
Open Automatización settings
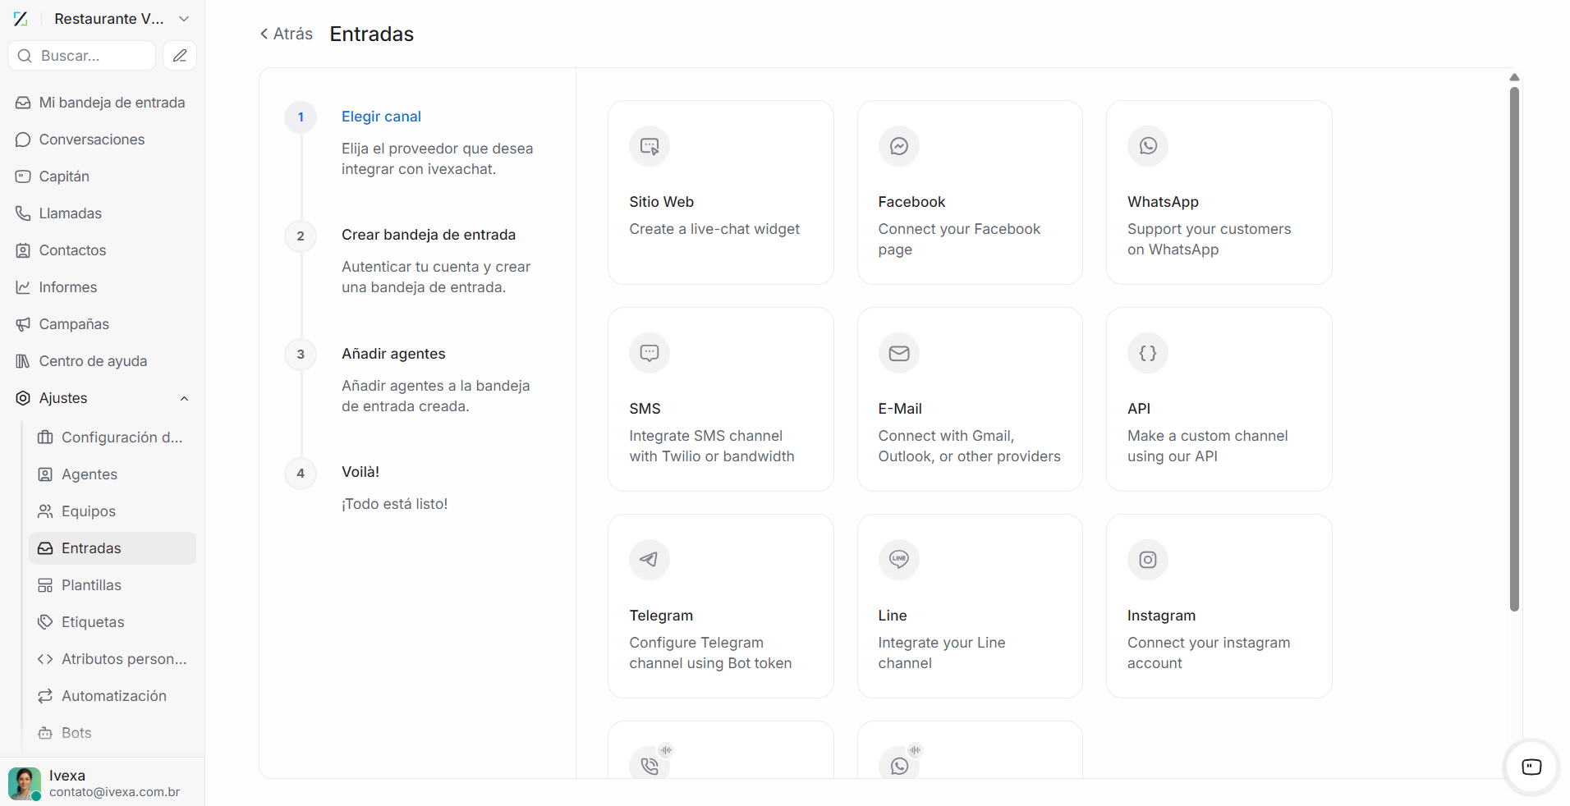[112, 696]
